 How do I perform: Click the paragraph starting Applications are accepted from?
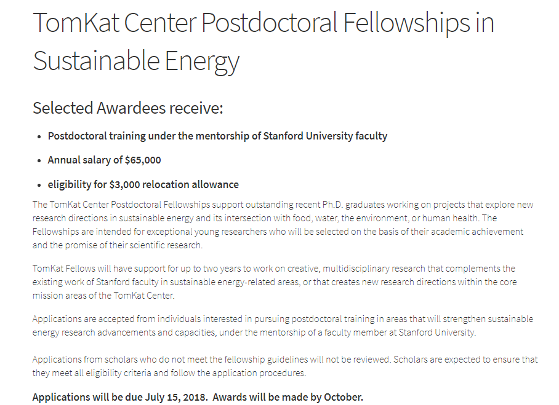click(x=283, y=326)
